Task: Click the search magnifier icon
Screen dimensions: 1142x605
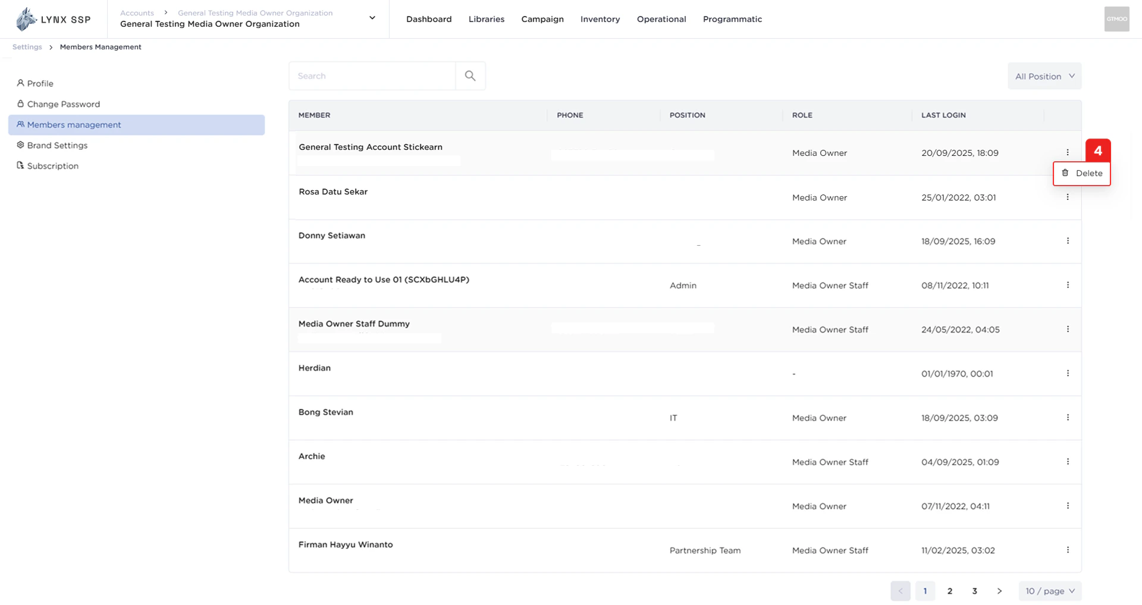Action: coord(470,76)
